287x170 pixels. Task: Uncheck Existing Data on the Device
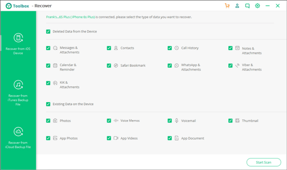pyautogui.click(x=48, y=104)
